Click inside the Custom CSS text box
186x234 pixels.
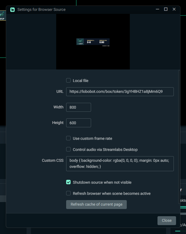[x=120, y=163]
